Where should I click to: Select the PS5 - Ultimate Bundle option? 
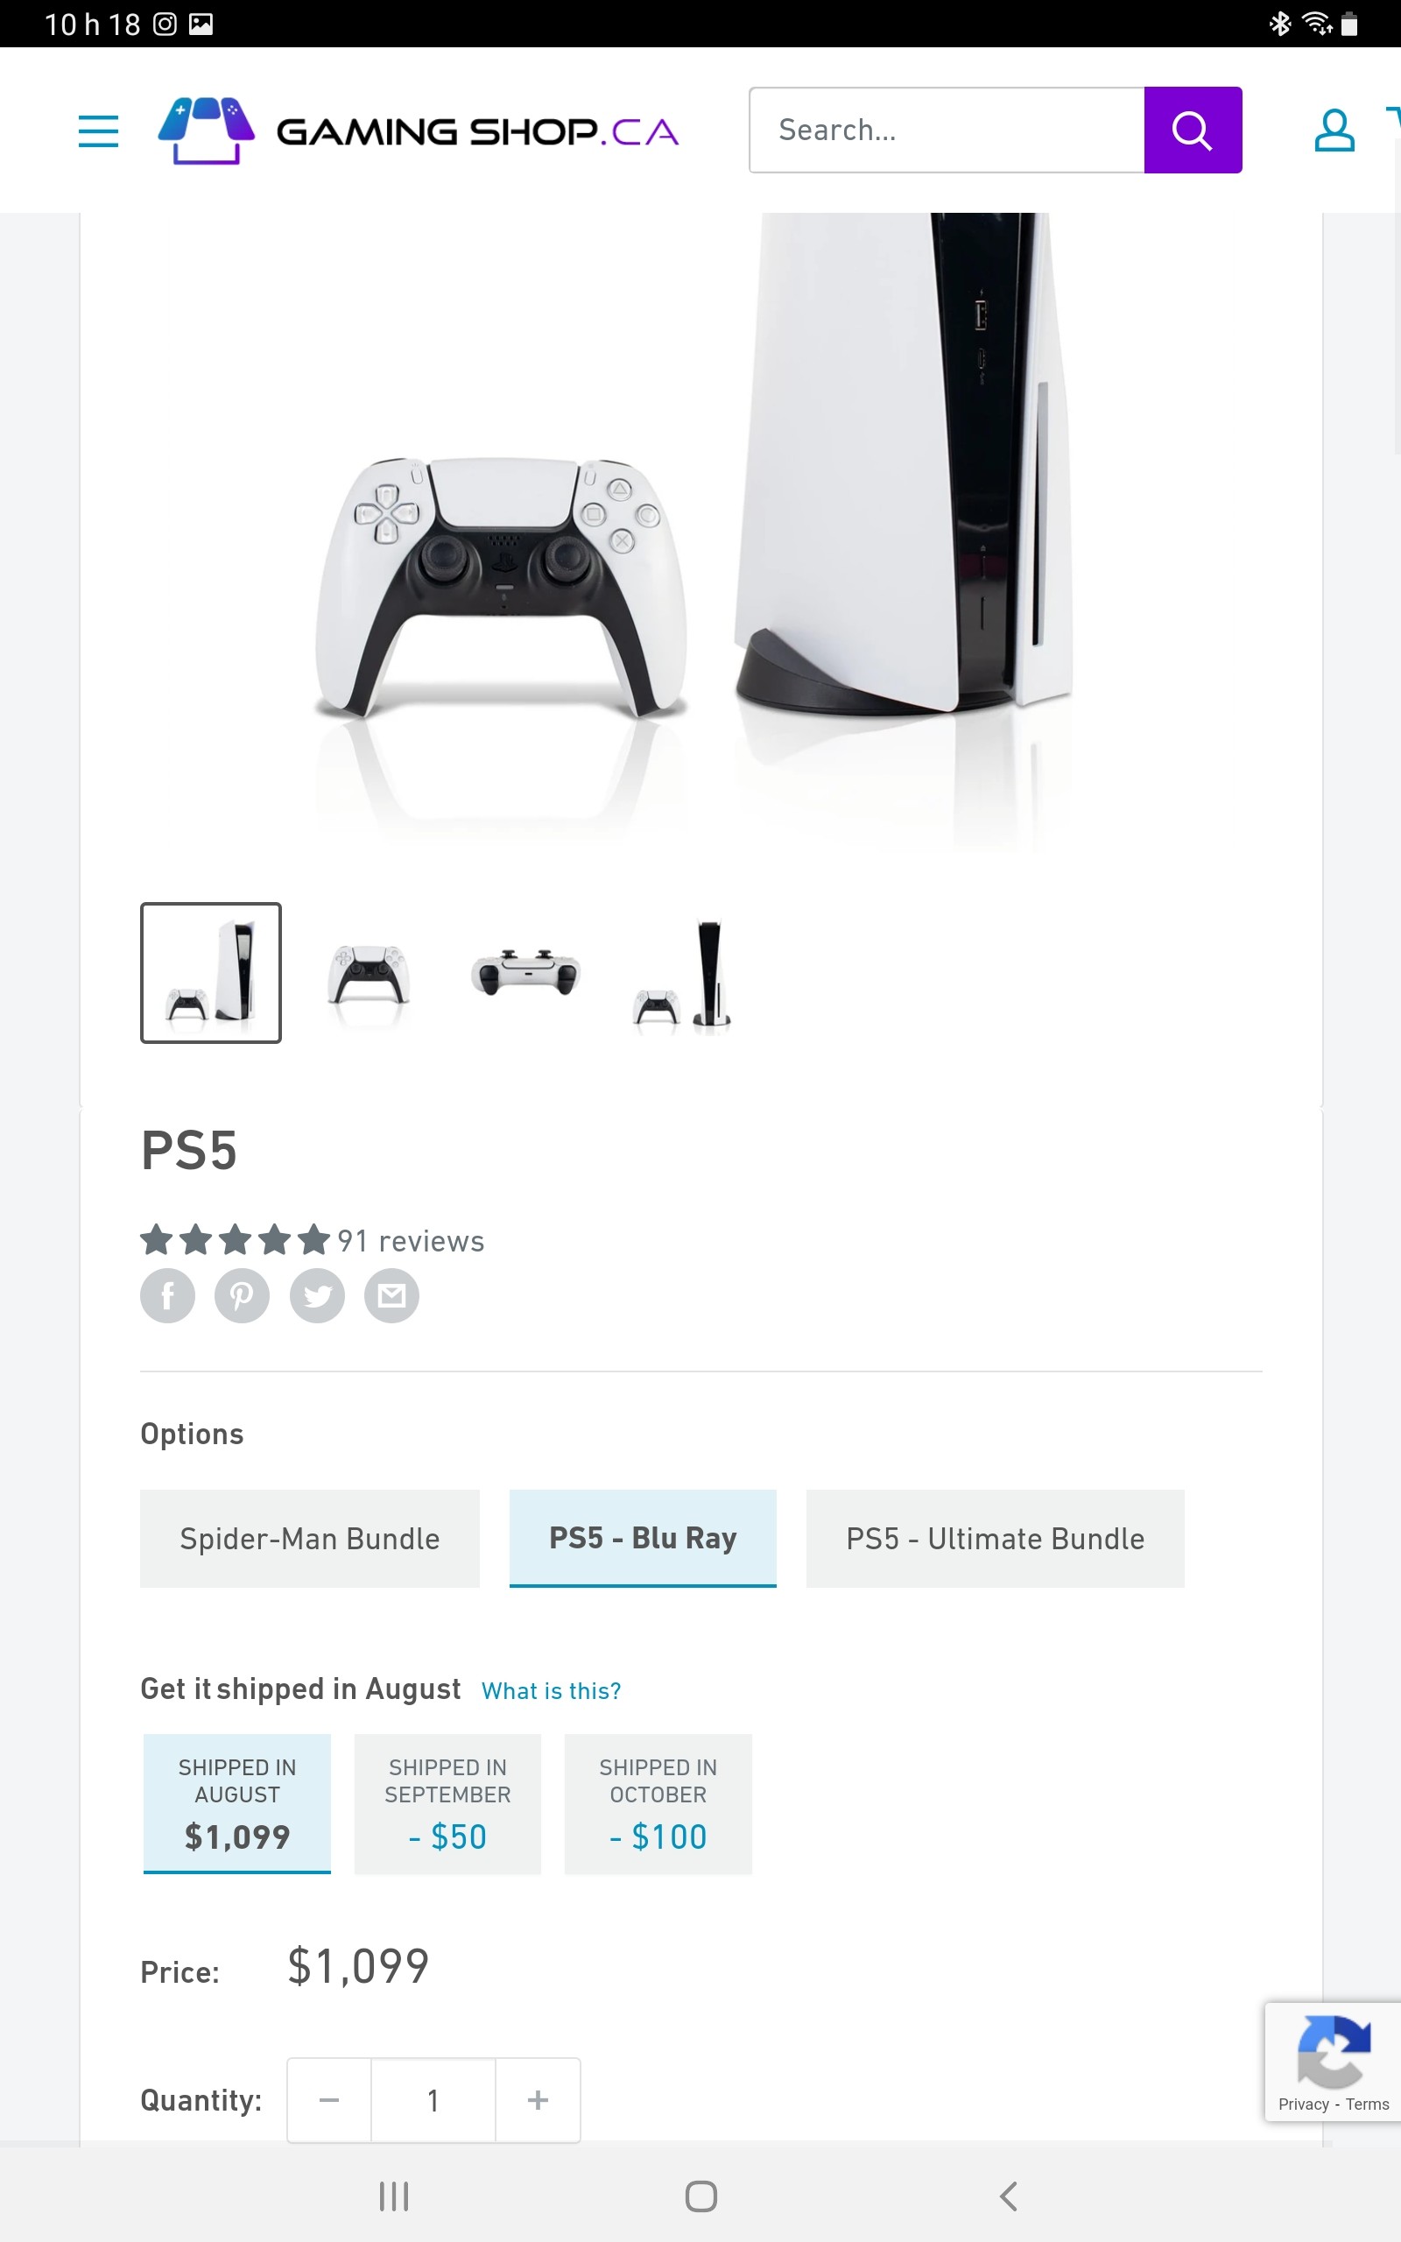(x=996, y=1538)
